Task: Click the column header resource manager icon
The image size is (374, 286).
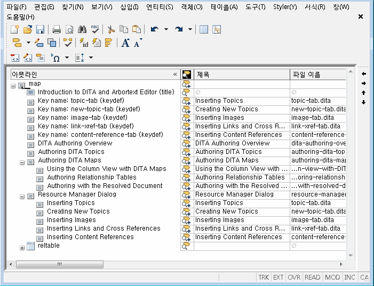Action: (187, 75)
